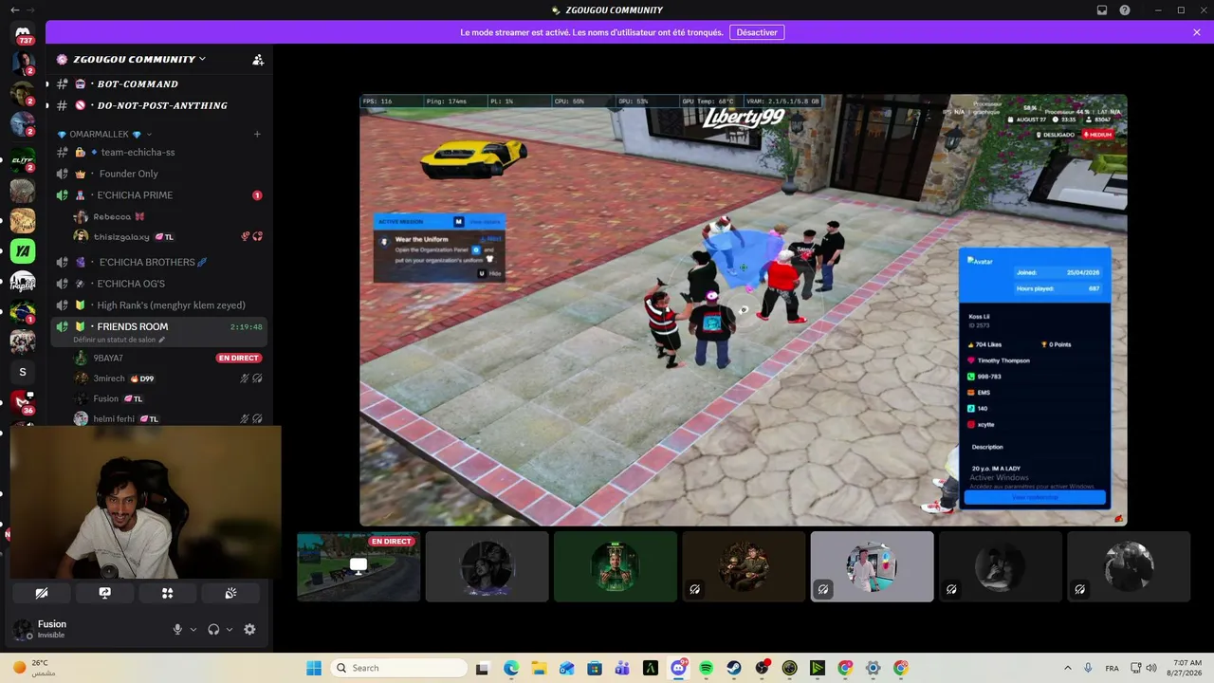Image resolution: width=1214 pixels, height=683 pixels.
Task: Dismiss the streamer mode banner
Action: point(1197,32)
